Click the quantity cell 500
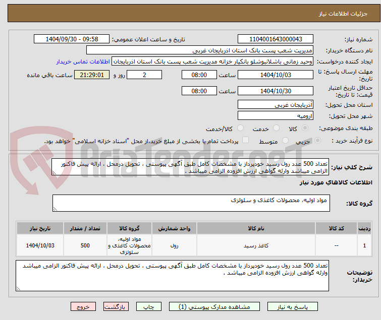This screenshot has height=320, width=381. pos(85,245)
